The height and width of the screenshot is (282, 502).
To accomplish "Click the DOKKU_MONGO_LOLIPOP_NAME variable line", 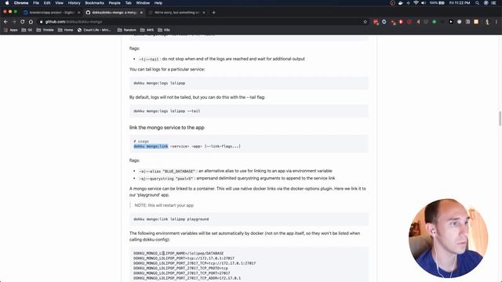I will (x=178, y=253).
